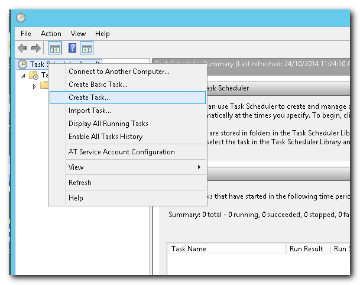This screenshot has width=360, height=285.
Task: Click Enable All Tasks History
Action: click(128, 137)
